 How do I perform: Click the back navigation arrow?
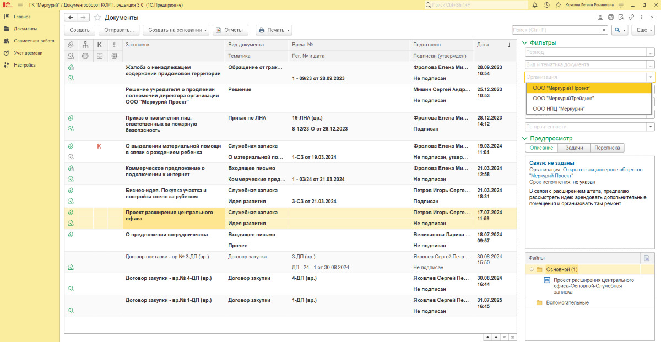[71, 18]
